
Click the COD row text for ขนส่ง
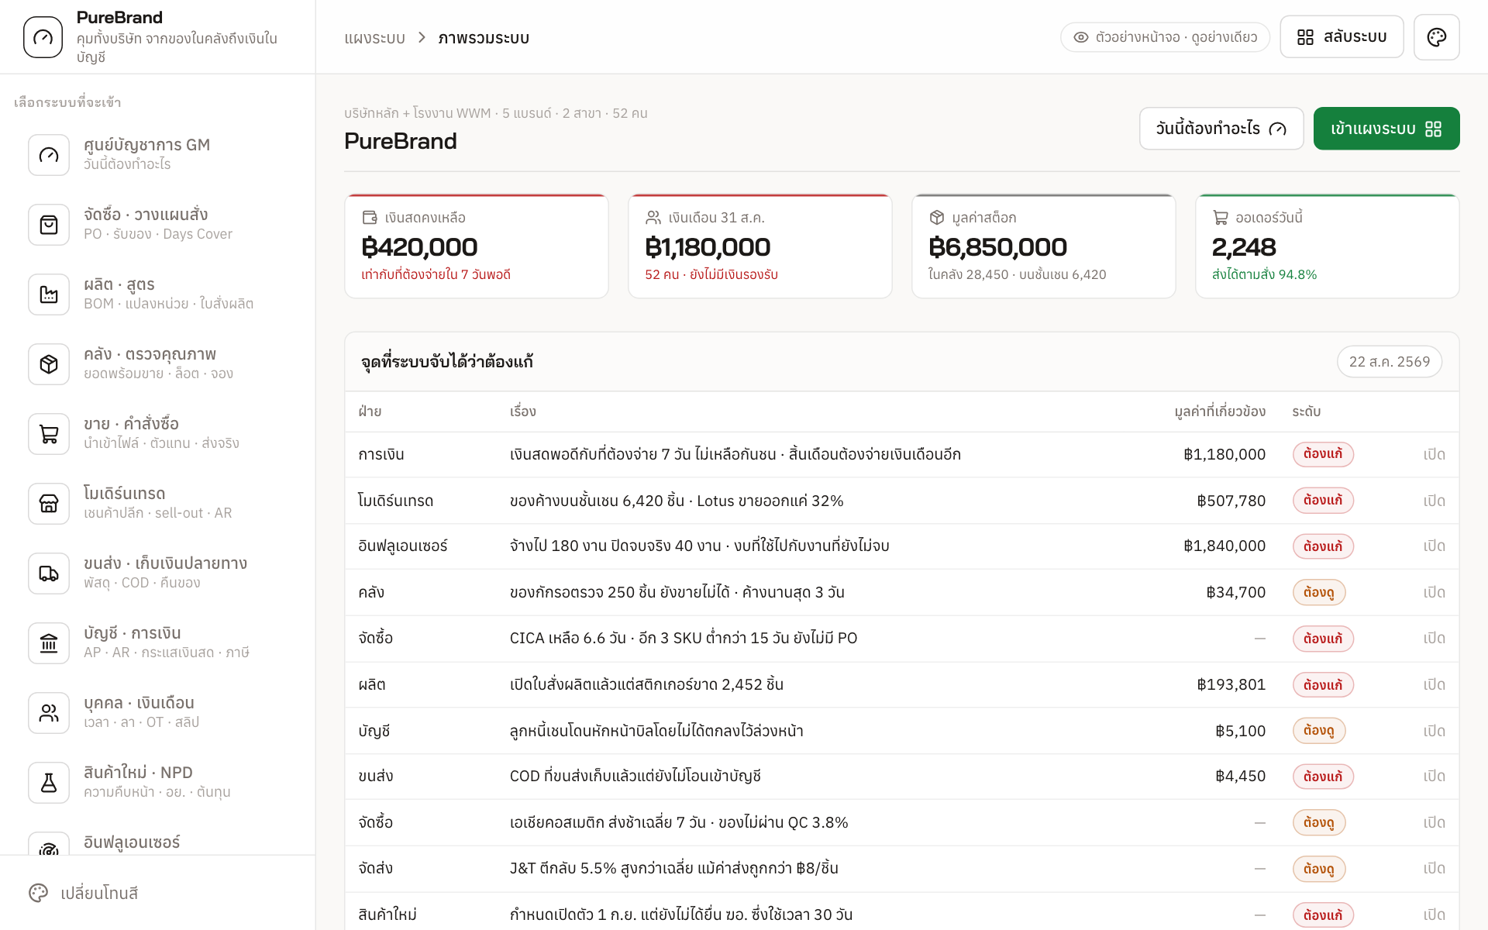[635, 776]
